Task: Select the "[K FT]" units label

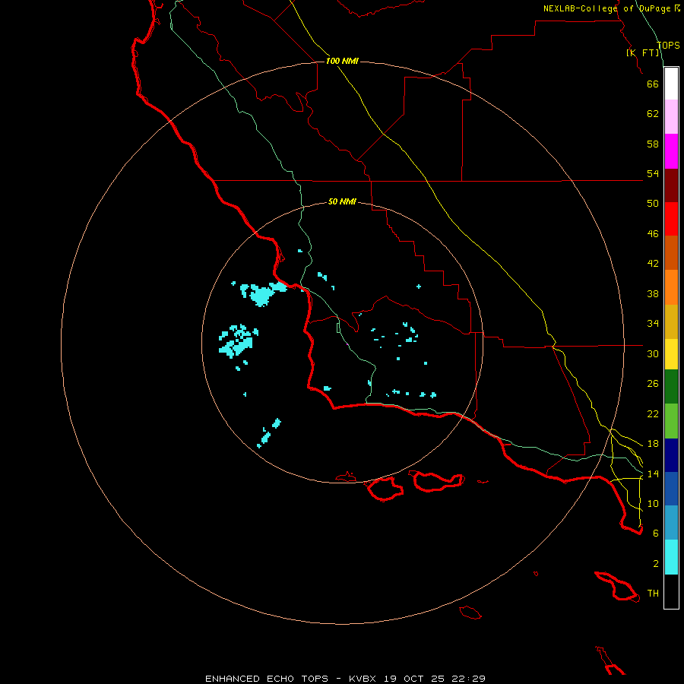Action: coord(643,53)
